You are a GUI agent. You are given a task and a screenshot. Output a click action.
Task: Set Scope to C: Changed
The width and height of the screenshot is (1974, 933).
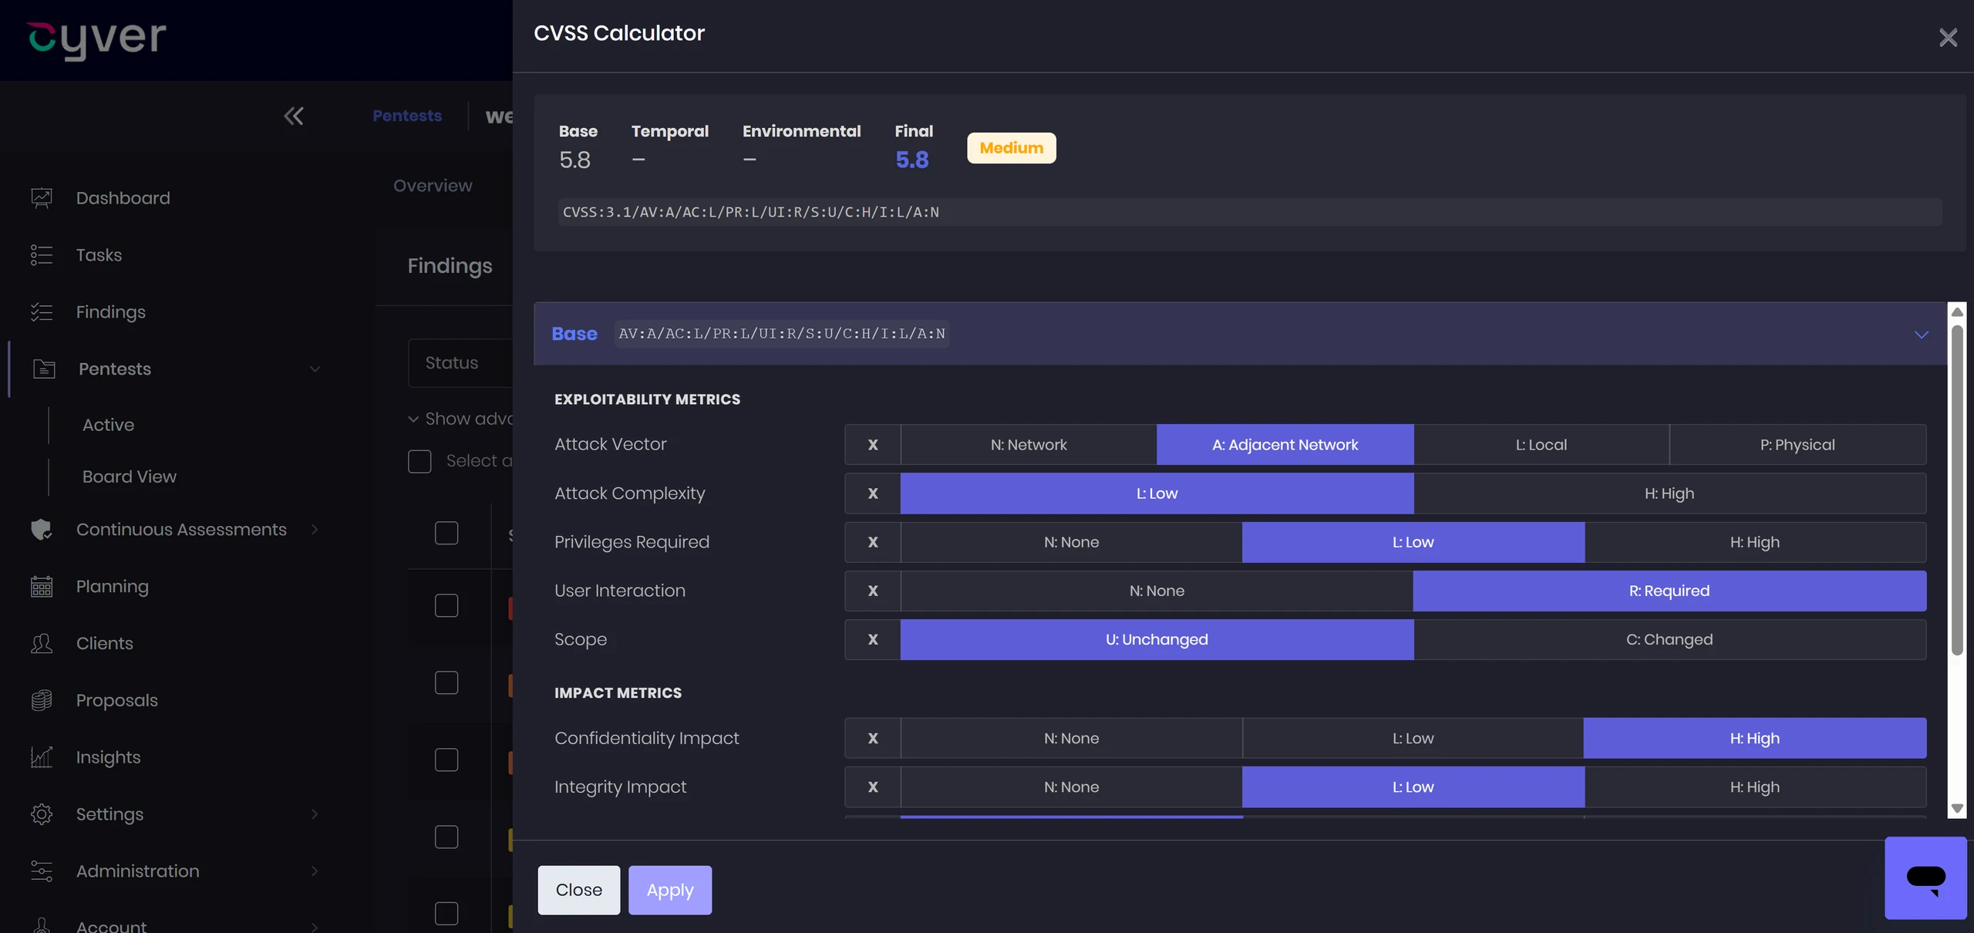point(1669,640)
